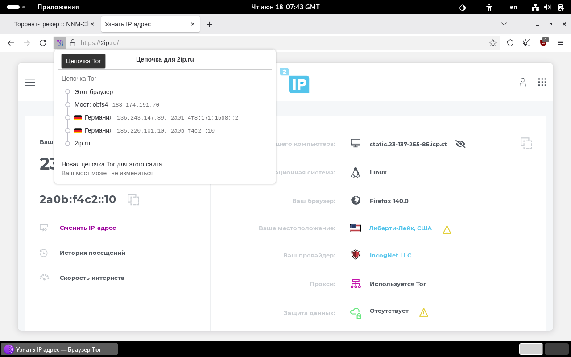This screenshot has height=357, width=571.
Task: Expand the list all tabs chevron
Action: coord(504,24)
